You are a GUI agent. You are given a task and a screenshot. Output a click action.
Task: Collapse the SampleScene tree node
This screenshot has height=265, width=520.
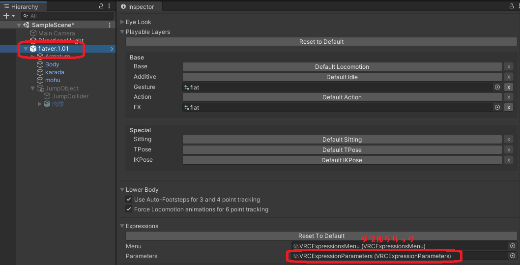(x=19, y=25)
